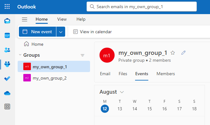Select Thursday 15 in the calendar

tap(150, 109)
